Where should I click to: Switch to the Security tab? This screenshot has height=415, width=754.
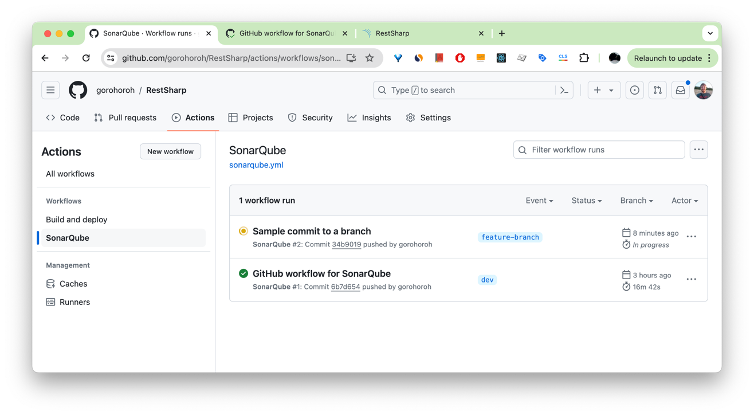pyautogui.click(x=311, y=118)
